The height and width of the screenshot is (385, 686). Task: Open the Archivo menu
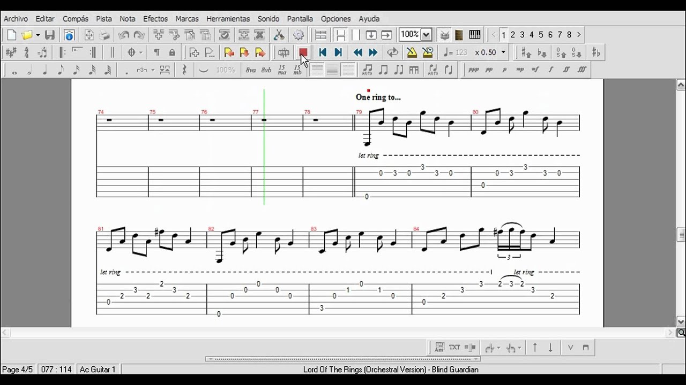coord(16,19)
